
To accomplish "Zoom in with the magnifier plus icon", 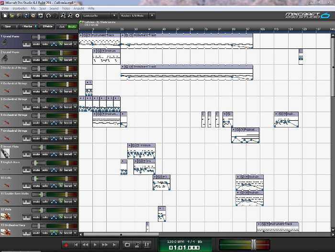I will pyautogui.click(x=63, y=16).
